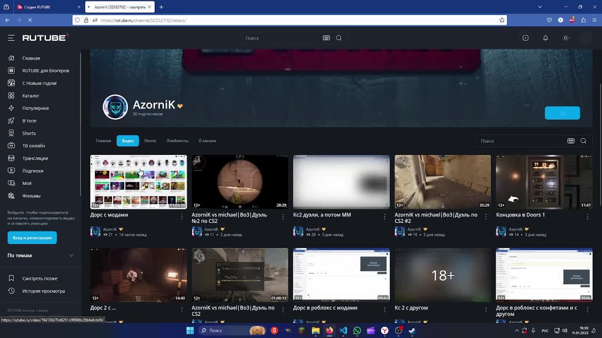Open options menu for Дуэль по CS2 #2
Screen dimensions: 602x338
486,216
